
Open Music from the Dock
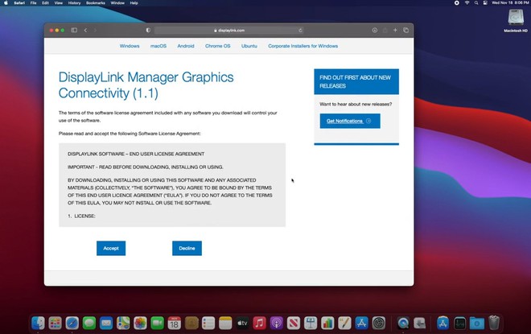coord(259,324)
